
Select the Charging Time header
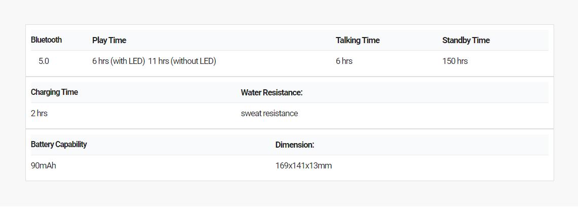[54, 92]
